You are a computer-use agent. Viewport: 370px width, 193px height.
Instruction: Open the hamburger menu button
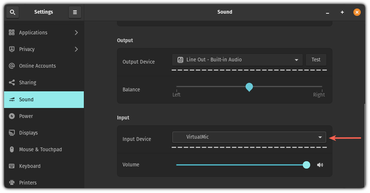(75, 12)
